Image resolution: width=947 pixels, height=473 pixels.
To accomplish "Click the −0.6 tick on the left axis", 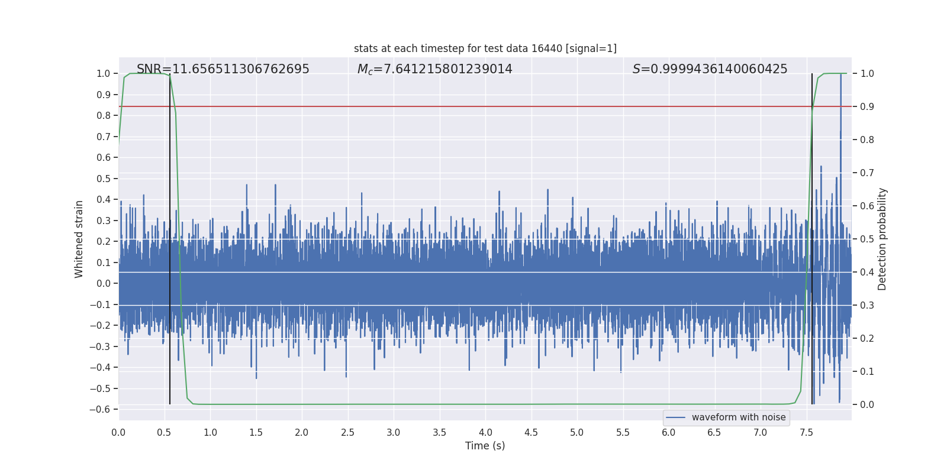I will point(100,409).
